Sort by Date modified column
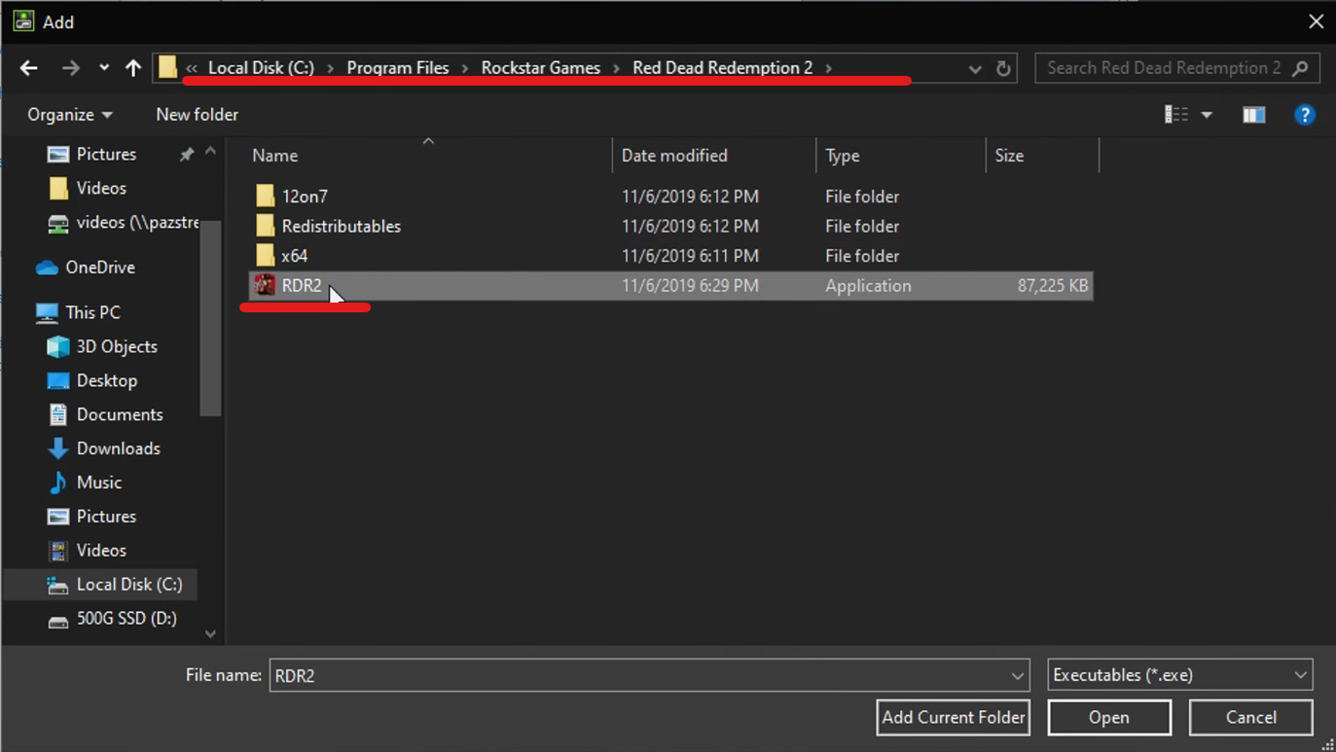Viewport: 1336px width, 752px height. point(714,156)
